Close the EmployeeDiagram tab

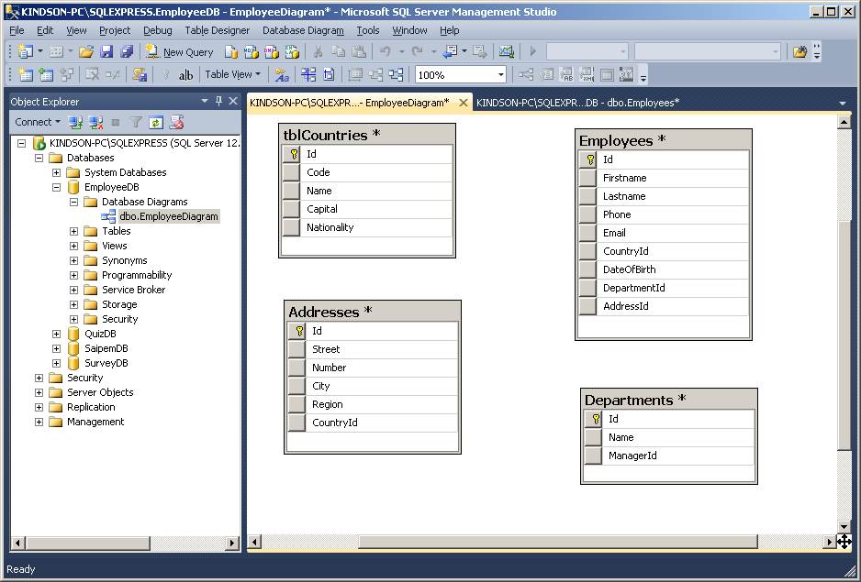[464, 103]
